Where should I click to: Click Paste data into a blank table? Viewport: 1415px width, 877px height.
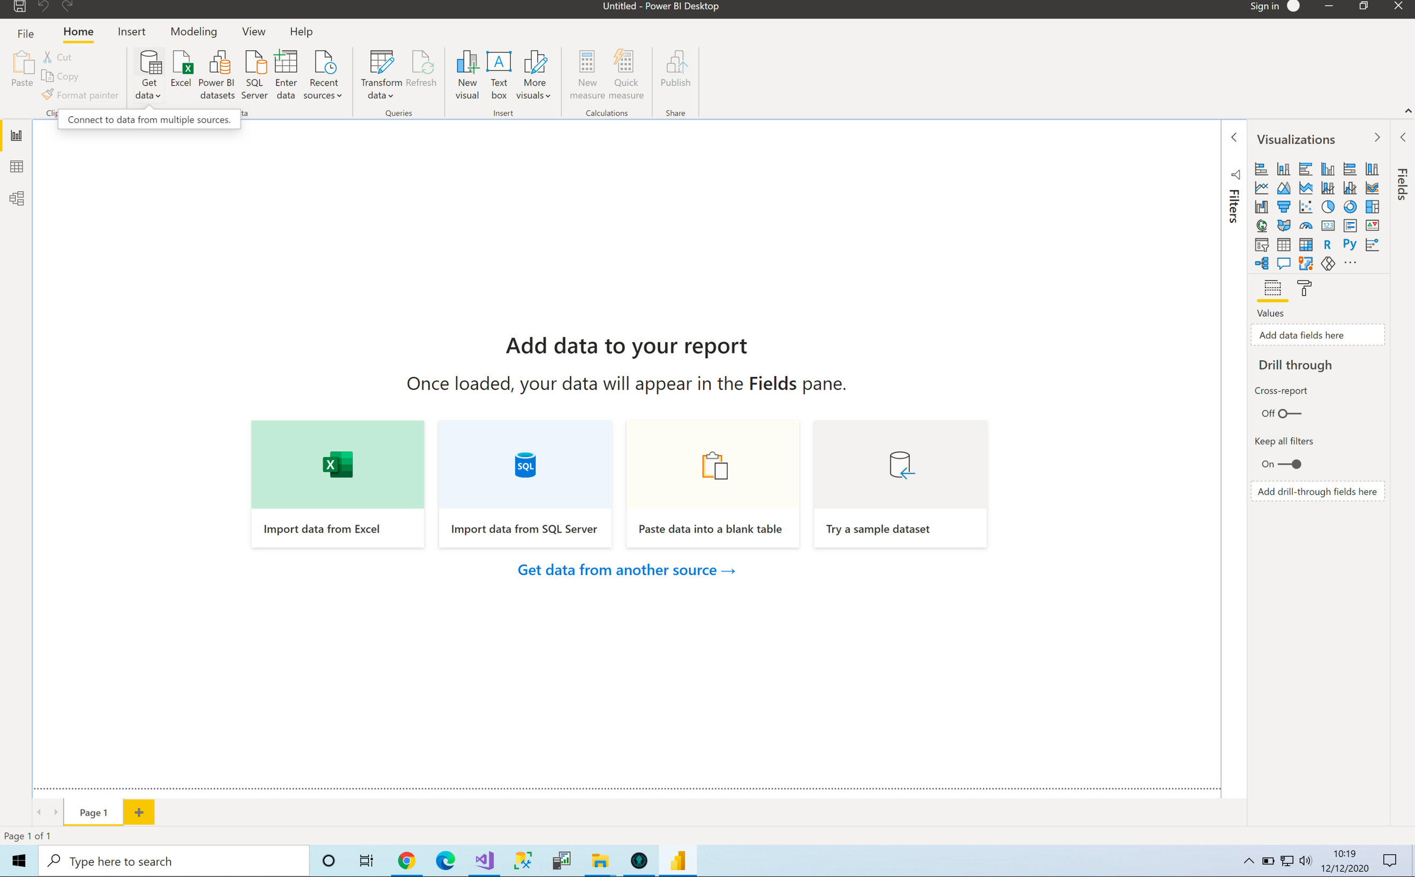point(712,484)
